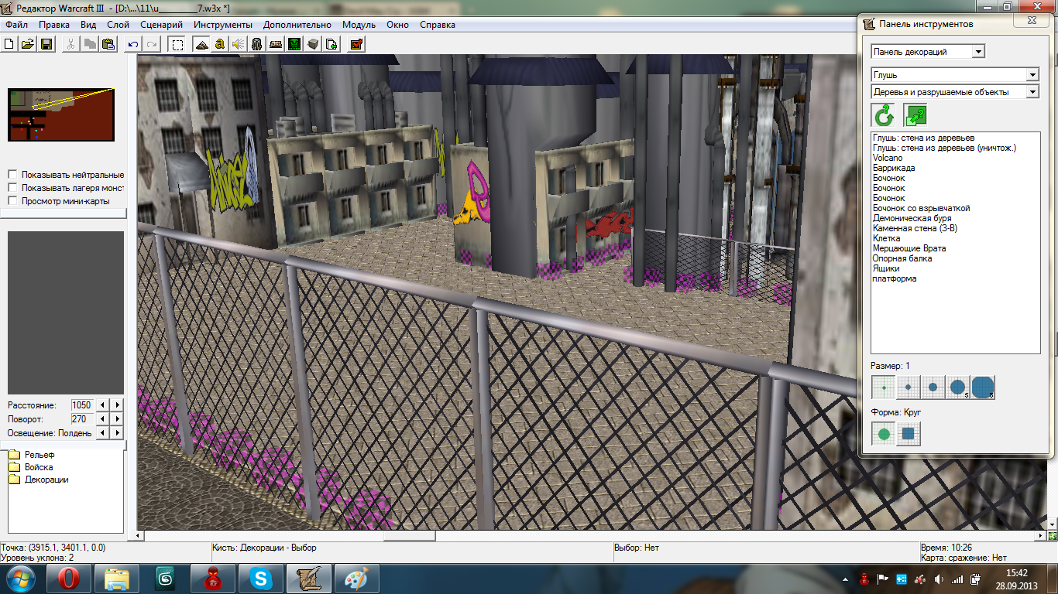Select 'Бочонок со взрывчаткой' in the list
This screenshot has height=594, width=1058.
[922, 208]
